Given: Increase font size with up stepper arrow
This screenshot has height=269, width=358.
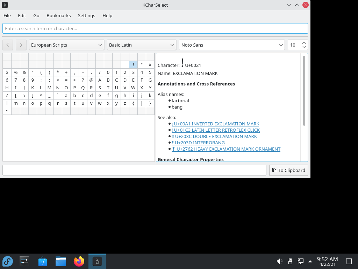Looking at the screenshot, I should 304,43.
